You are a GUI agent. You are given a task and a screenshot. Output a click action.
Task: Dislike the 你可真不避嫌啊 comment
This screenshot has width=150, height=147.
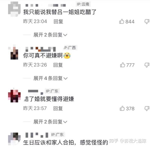click(147, 65)
